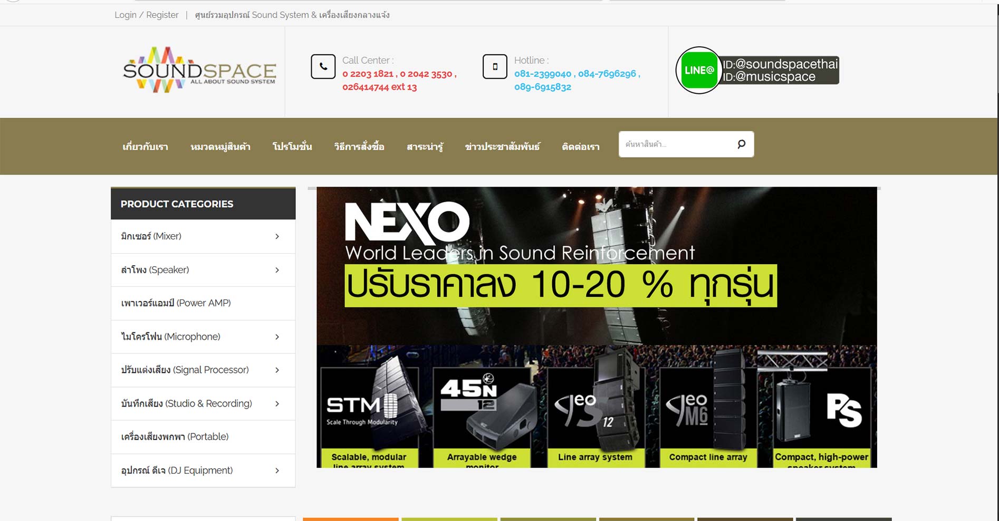Click the product search input field
This screenshot has width=999, height=521.
point(677,144)
